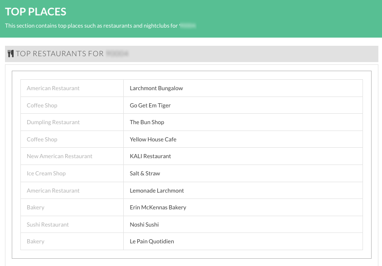
Task: Select Salt & Straw entry
Action: pos(145,174)
